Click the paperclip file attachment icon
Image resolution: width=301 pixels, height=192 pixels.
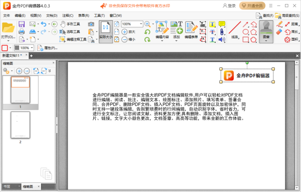click(222, 32)
